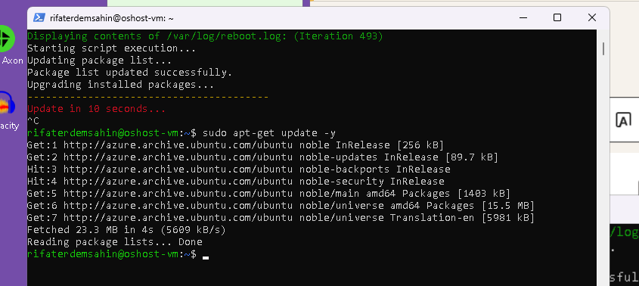The image size is (639, 286).
Task: Click the Get:7 universe Translation-en line
Action: point(281,218)
